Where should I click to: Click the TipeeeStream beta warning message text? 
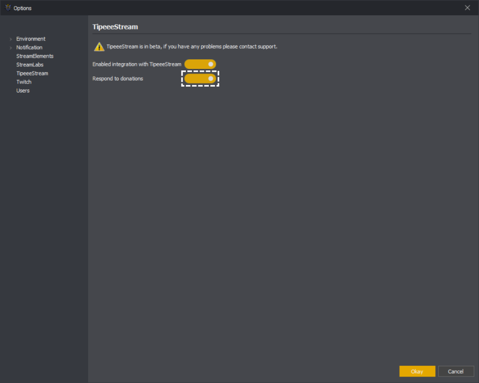point(192,46)
